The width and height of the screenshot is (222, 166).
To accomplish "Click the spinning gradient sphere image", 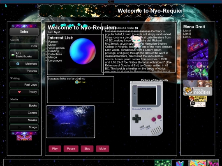I will coord(83,51).
